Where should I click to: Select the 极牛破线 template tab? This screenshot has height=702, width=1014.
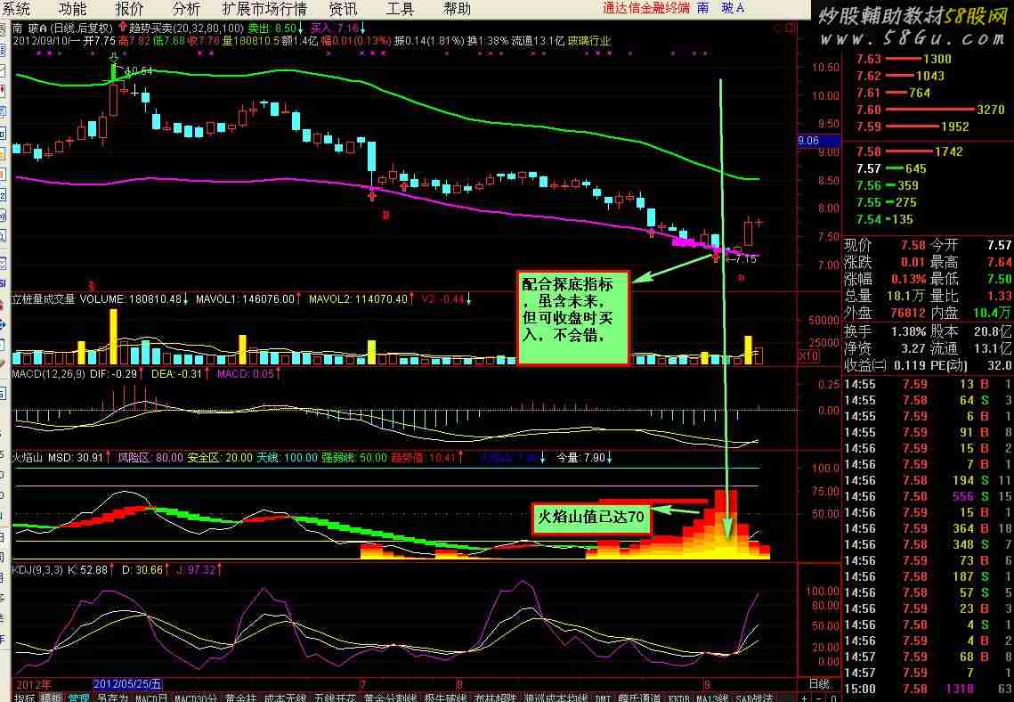point(445,698)
